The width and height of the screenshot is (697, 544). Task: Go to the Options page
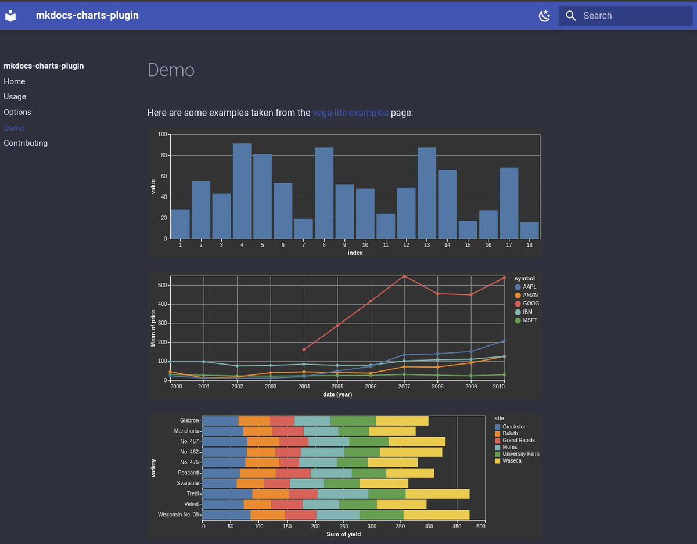pos(17,112)
